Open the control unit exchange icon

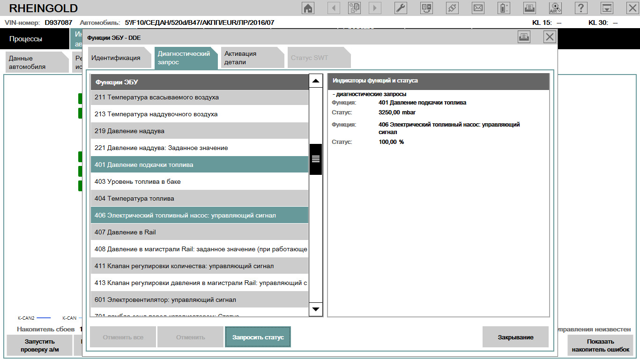(426, 8)
